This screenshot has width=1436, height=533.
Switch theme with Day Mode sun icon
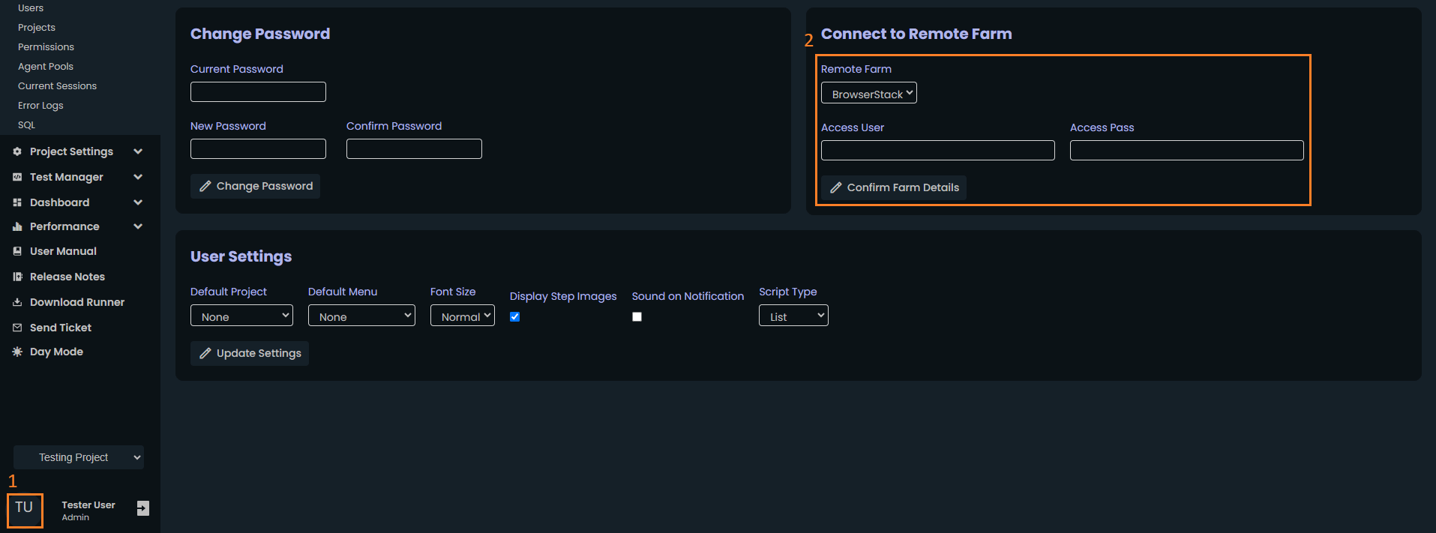point(17,352)
